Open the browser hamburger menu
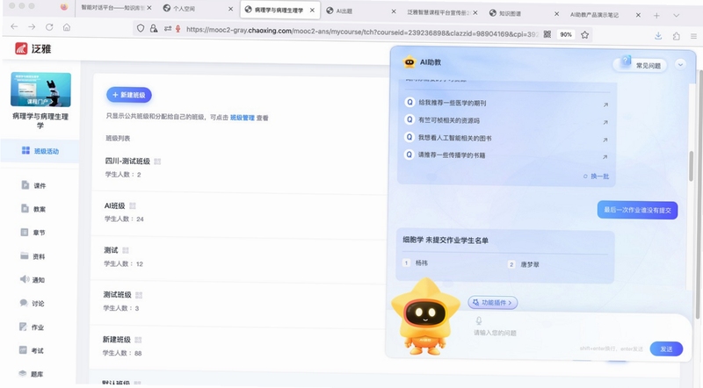Image resolution: width=703 pixels, height=388 pixels. point(693,36)
